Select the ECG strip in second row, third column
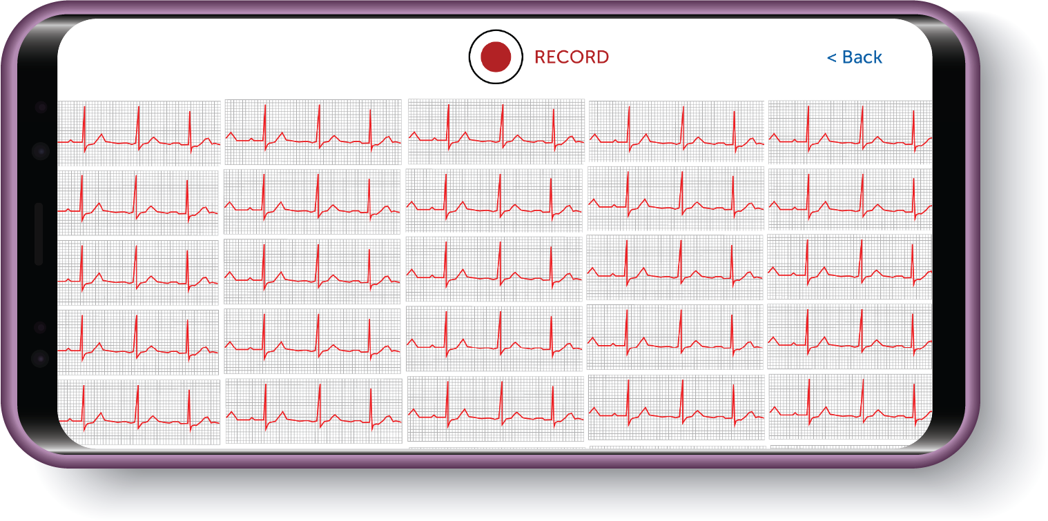This screenshot has width=1048, height=521. coord(495,200)
